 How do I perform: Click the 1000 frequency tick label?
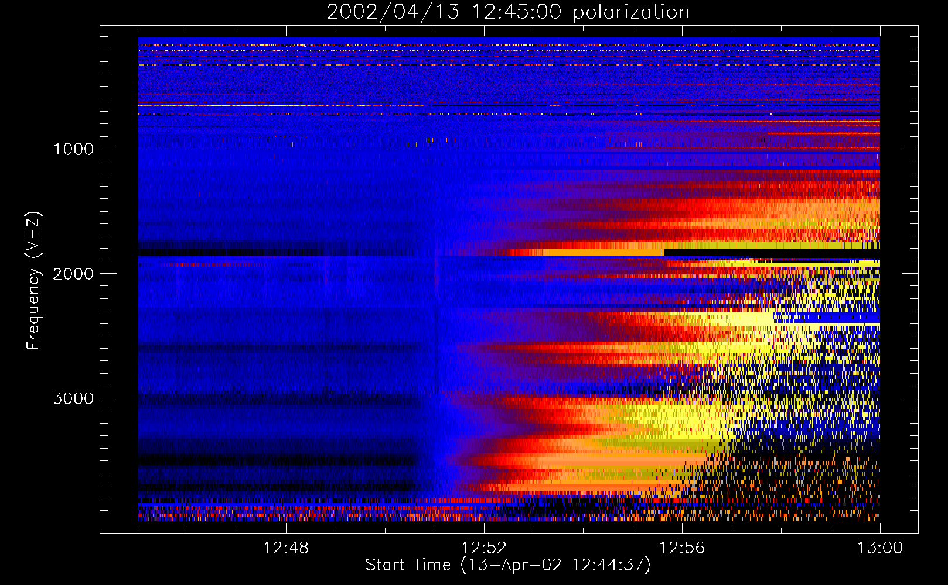[x=73, y=149]
